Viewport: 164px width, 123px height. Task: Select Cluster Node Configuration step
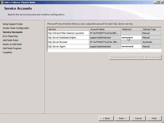(x=16, y=28)
